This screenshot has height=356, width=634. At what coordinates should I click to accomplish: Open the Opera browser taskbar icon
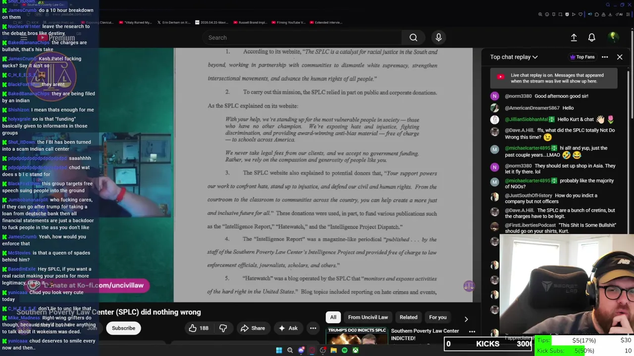pos(312,350)
